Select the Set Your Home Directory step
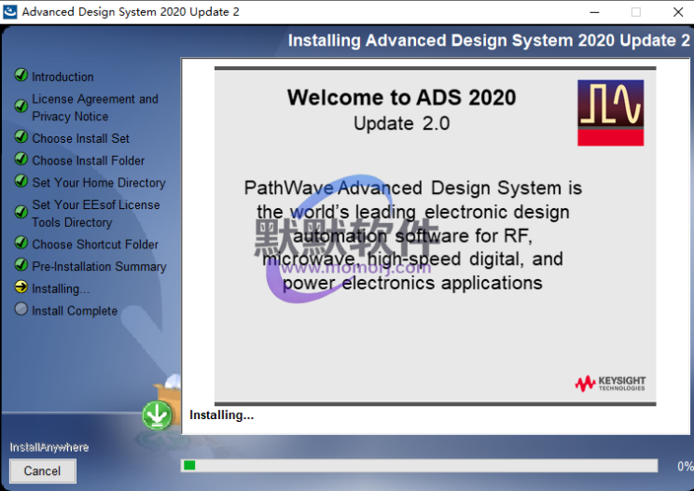Viewport: 694px width, 491px height. pyautogui.click(x=98, y=183)
